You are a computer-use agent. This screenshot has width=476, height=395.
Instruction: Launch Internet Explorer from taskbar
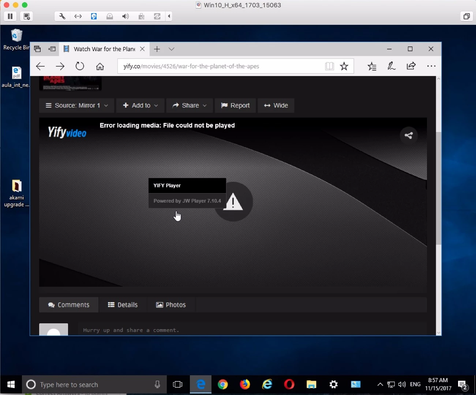tap(267, 384)
